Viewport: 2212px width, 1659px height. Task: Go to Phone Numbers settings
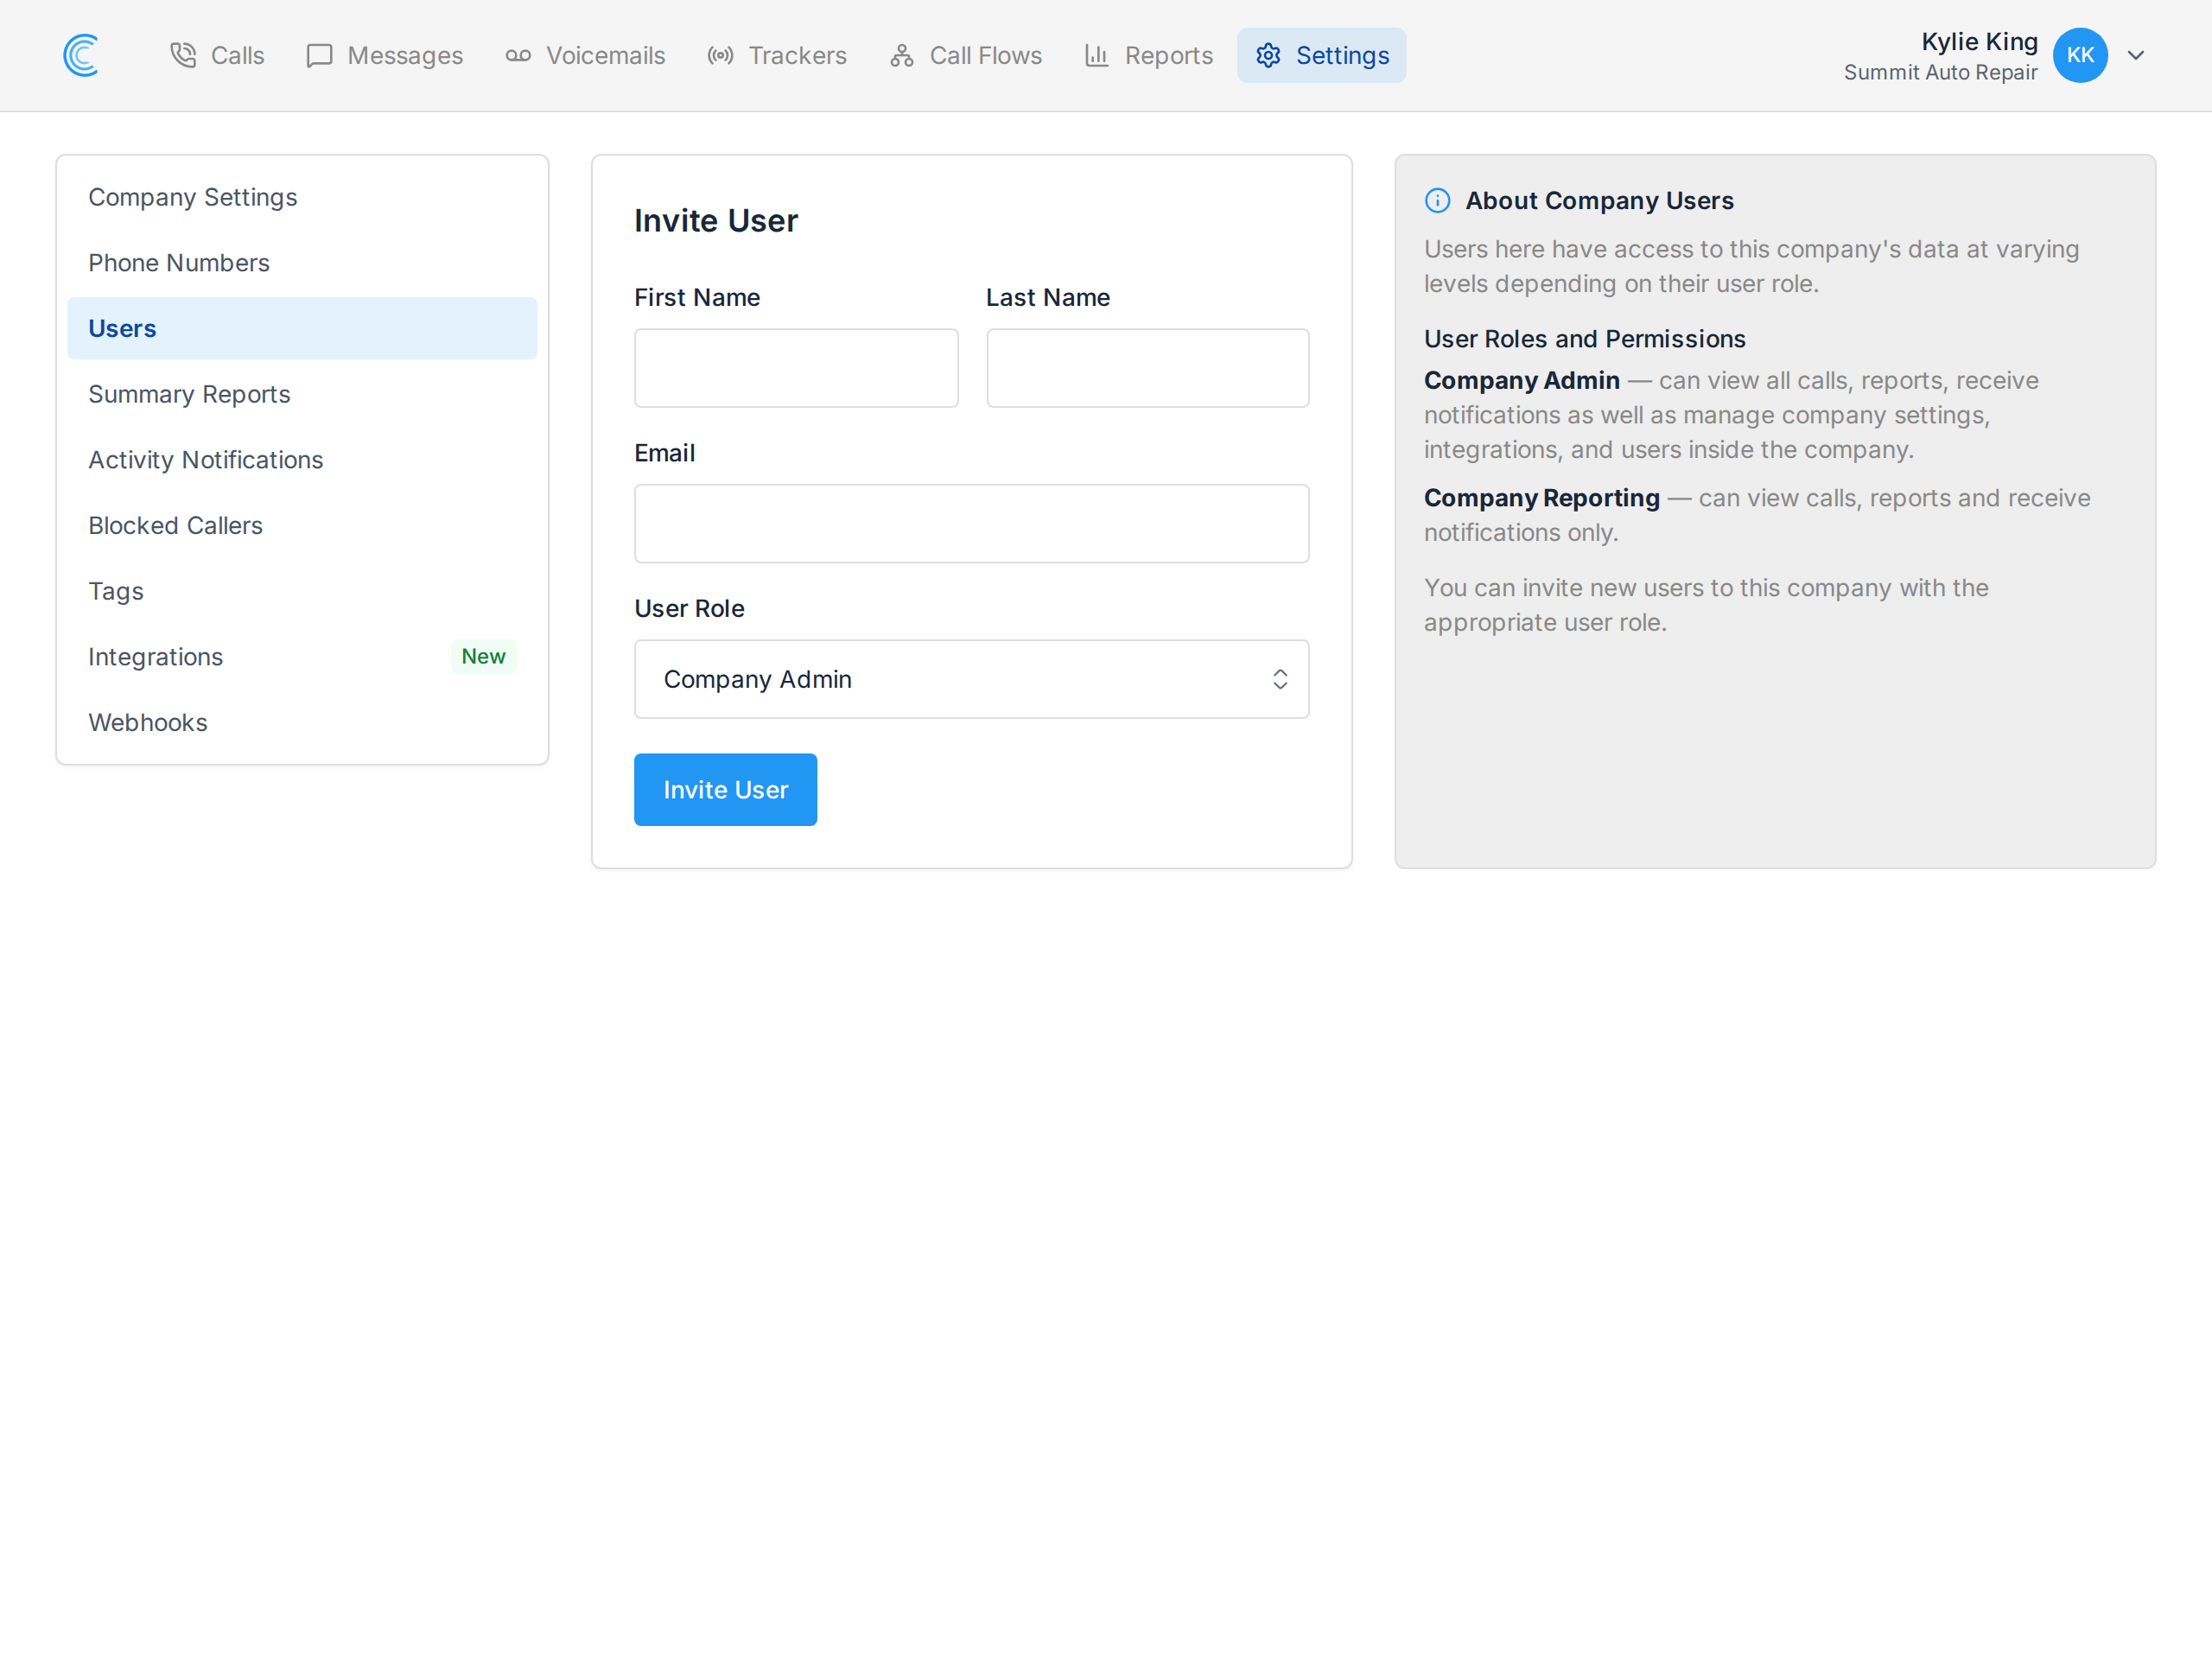(302, 263)
